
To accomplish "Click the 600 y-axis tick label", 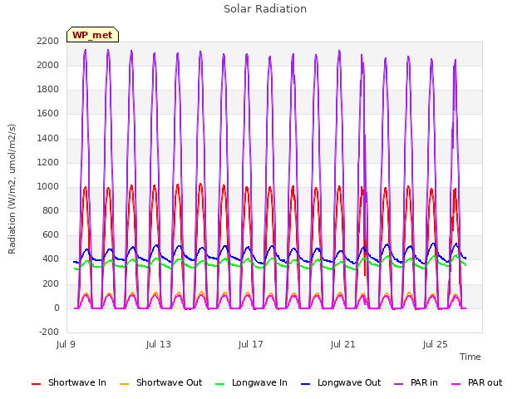I will (51, 235).
